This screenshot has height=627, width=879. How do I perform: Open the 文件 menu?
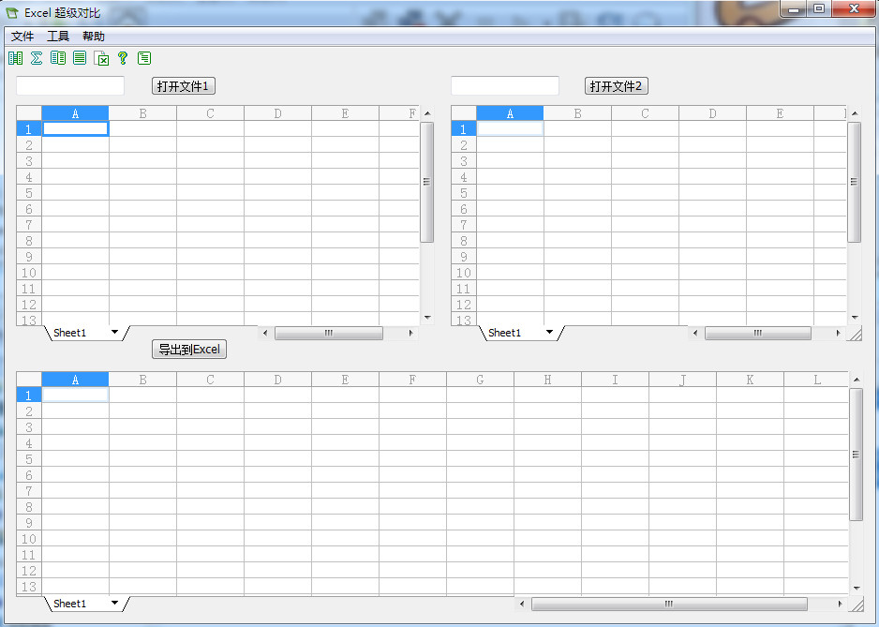[x=22, y=37]
